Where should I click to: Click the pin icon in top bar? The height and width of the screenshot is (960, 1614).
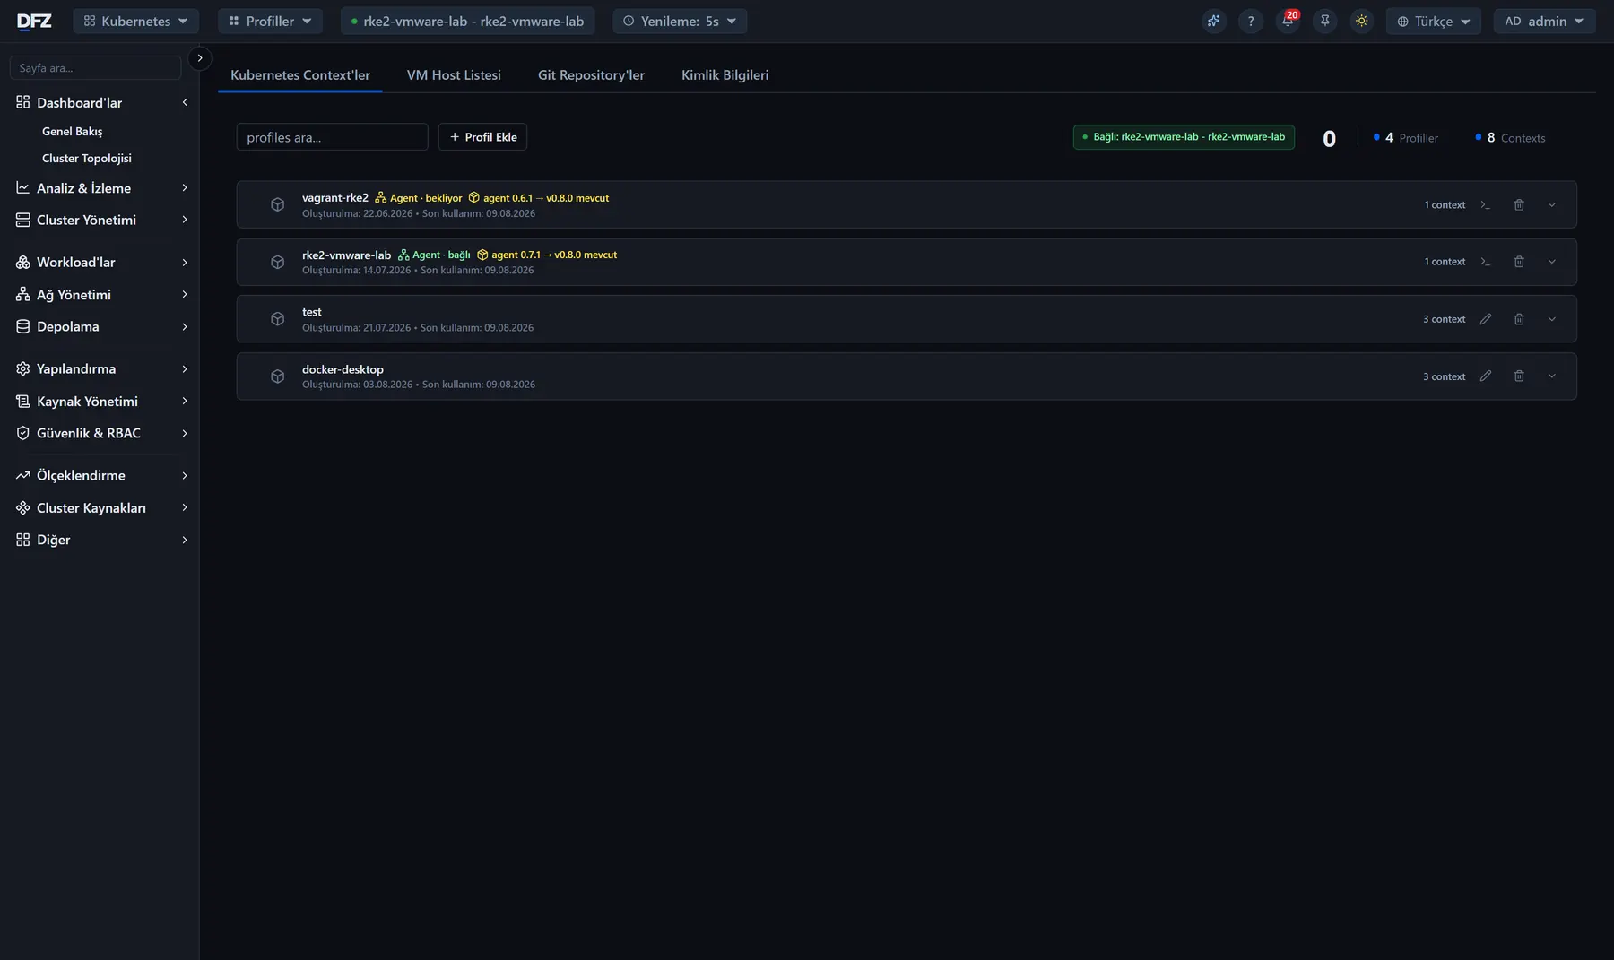[1325, 21]
